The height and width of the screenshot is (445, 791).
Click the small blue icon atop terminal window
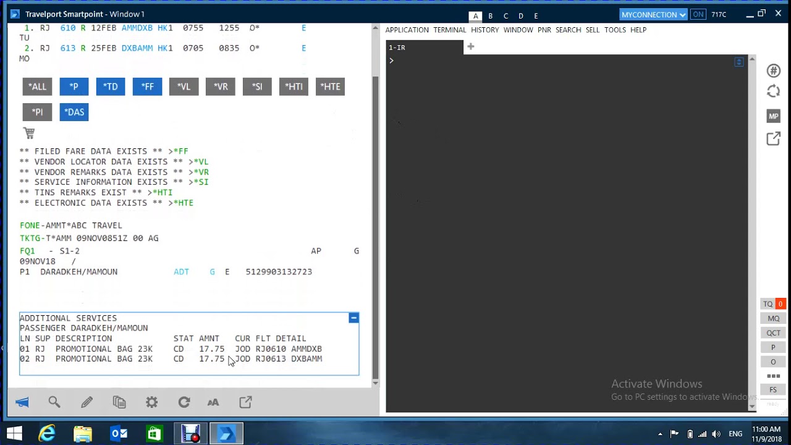(739, 62)
